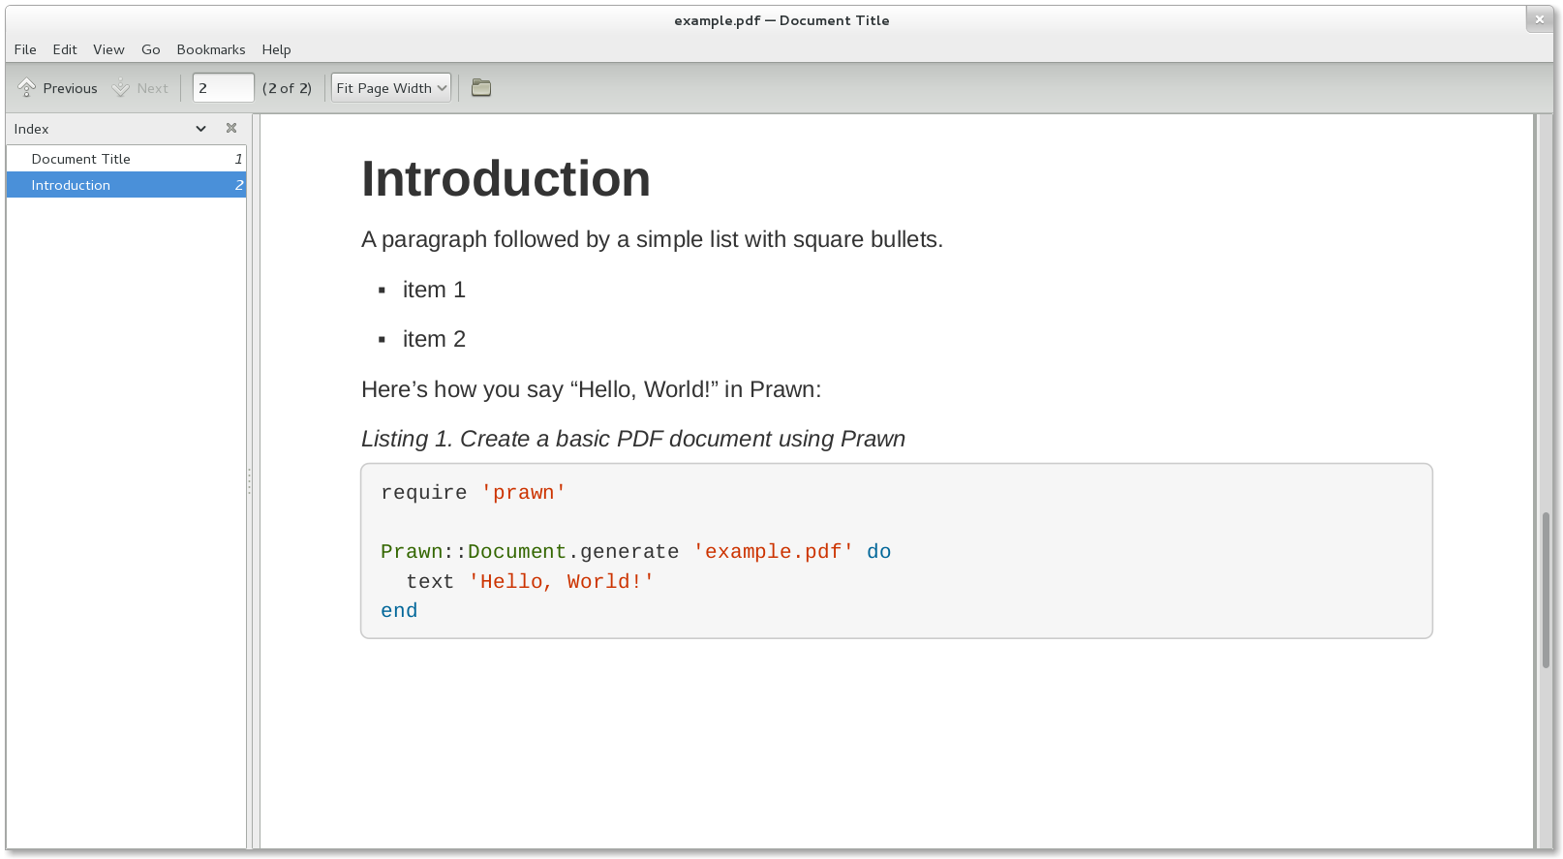Click the Previous button label

(x=69, y=87)
